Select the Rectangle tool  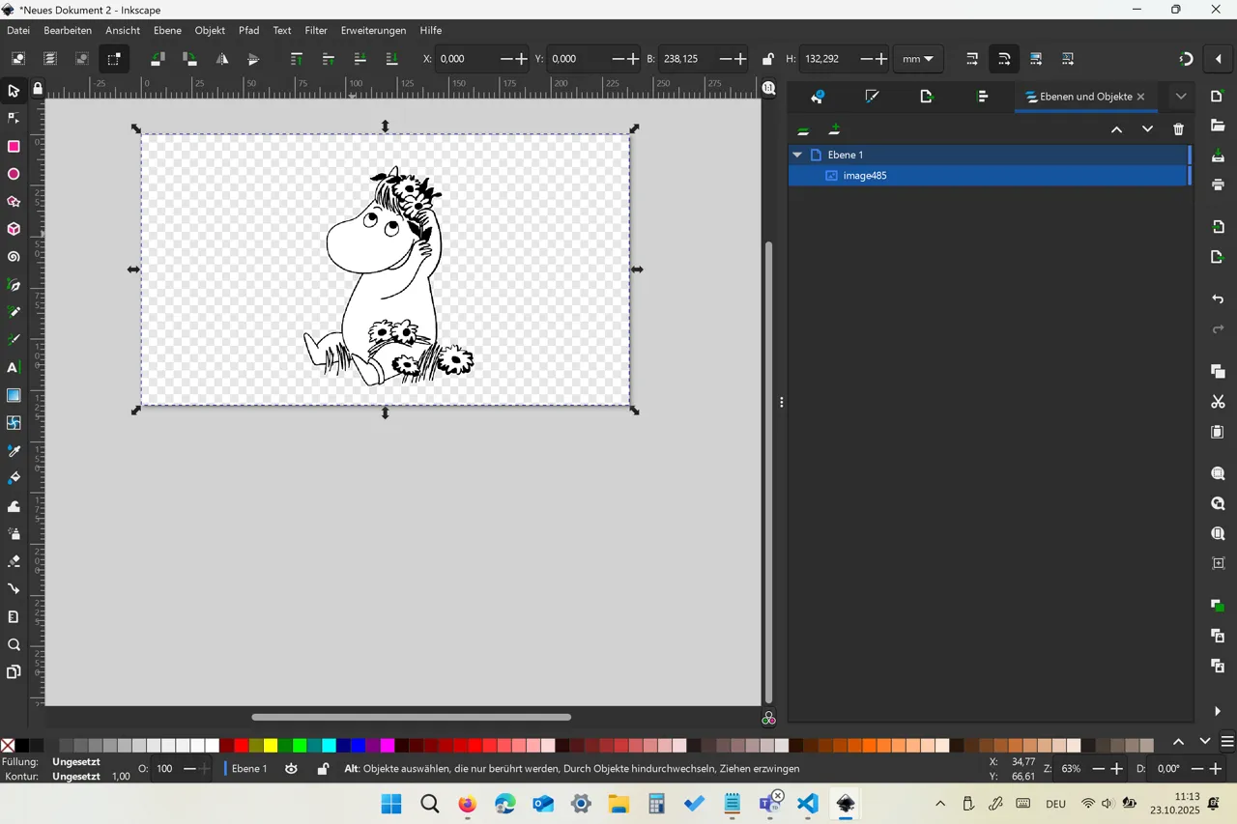(14, 147)
